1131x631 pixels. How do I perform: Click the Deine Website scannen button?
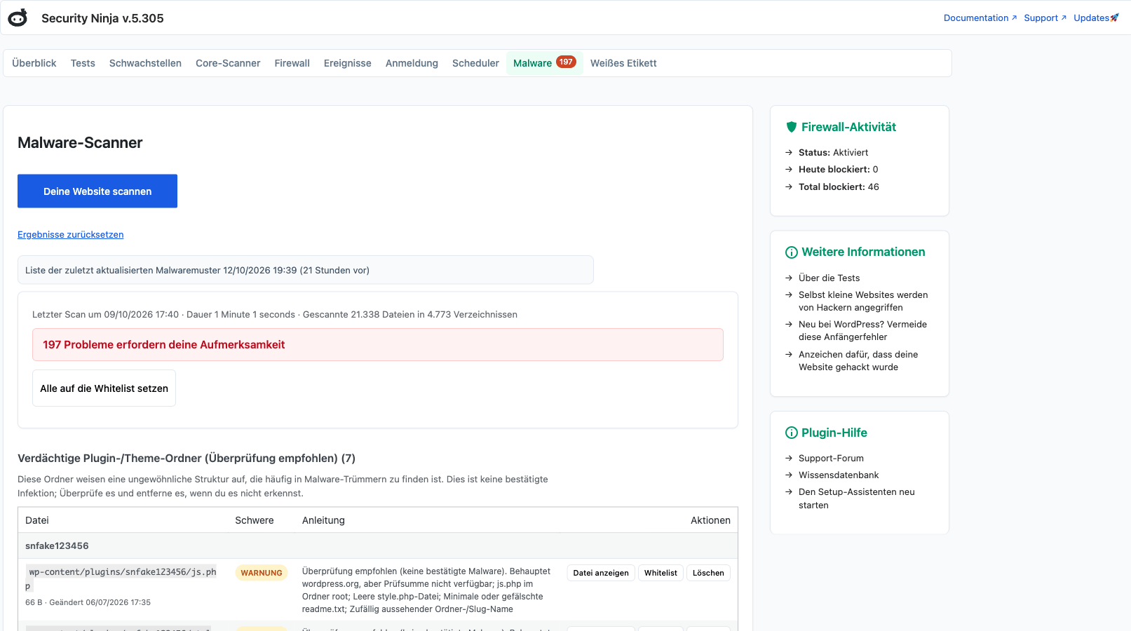point(97,191)
